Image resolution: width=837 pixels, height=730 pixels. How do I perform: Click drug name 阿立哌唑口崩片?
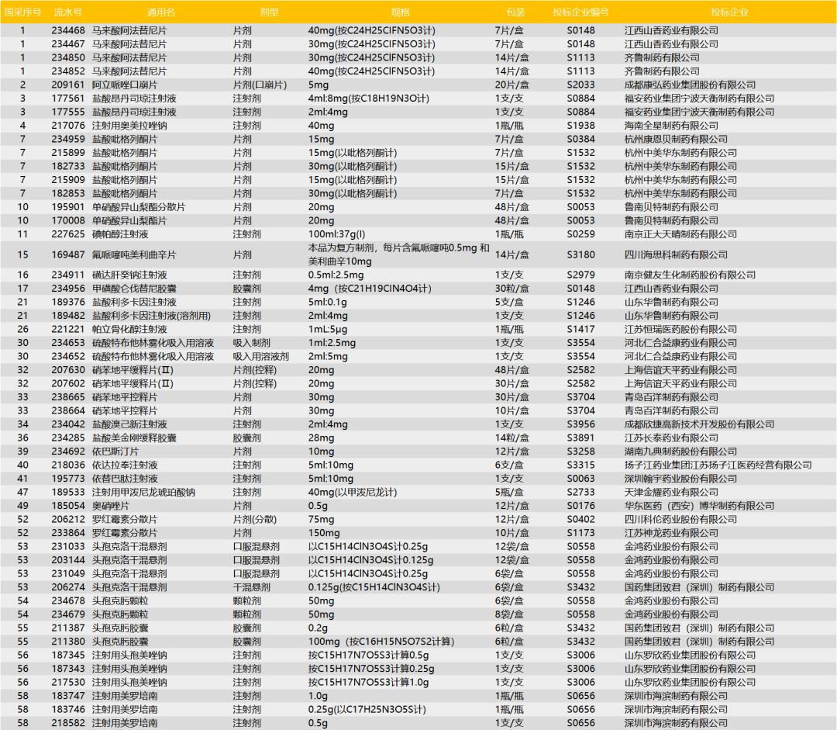tap(124, 85)
